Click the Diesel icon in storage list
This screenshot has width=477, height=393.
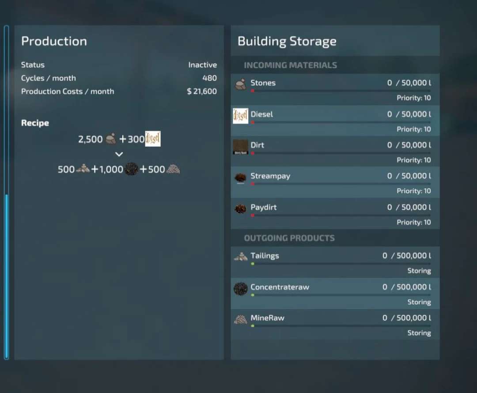pos(241,116)
